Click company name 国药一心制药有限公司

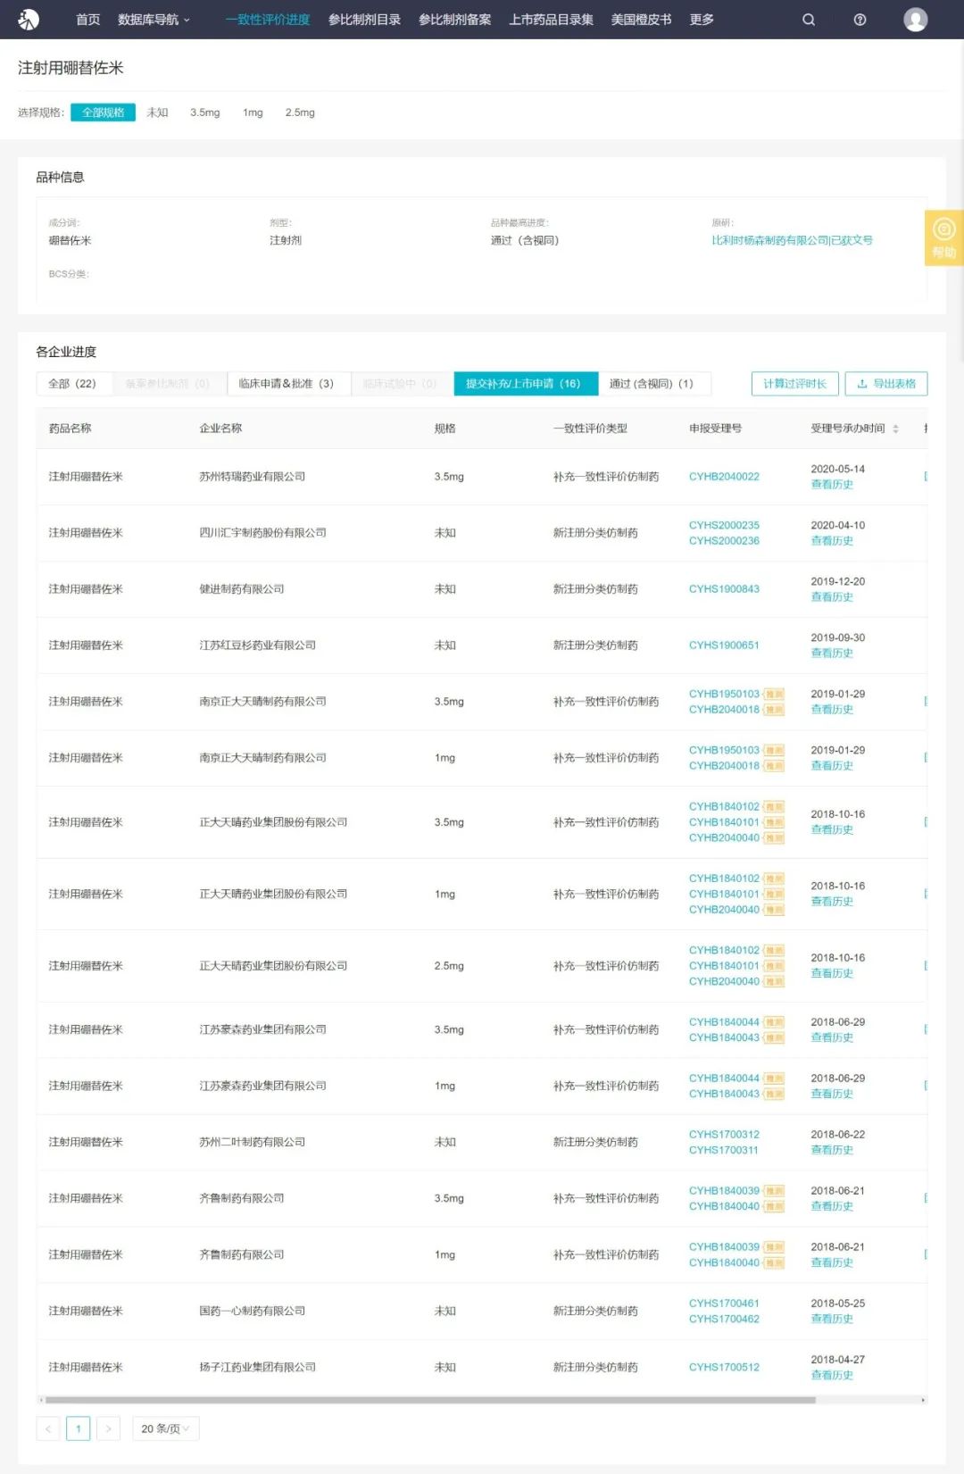(x=252, y=1312)
